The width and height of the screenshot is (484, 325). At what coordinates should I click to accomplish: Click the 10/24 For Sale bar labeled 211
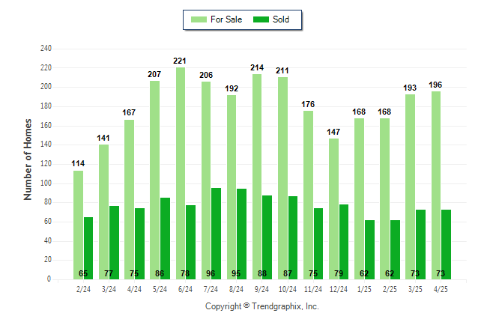(x=282, y=177)
